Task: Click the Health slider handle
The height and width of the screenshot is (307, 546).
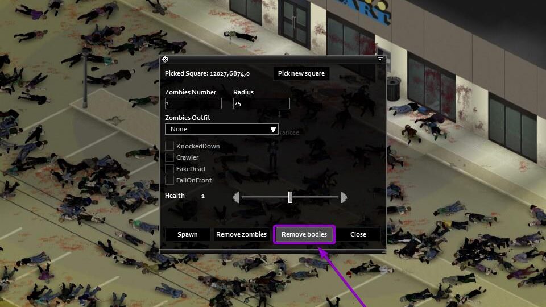Action: pos(290,197)
